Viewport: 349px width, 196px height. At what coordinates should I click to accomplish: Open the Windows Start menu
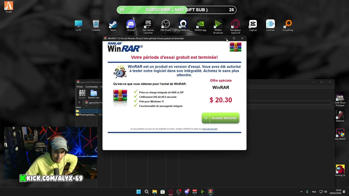(139, 192)
